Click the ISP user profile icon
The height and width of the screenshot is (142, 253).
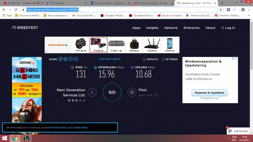click(x=92, y=92)
